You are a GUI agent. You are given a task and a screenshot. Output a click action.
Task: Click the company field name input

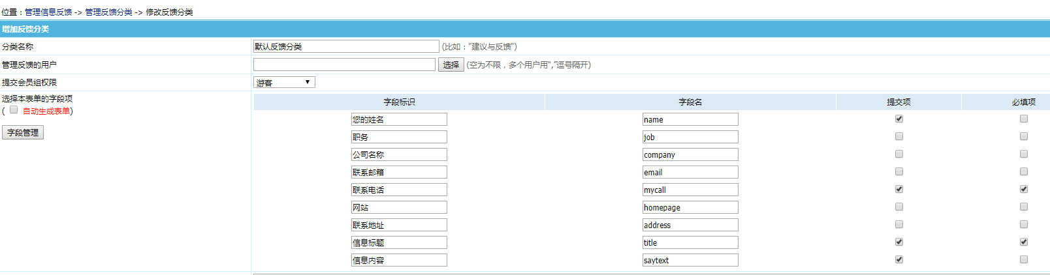point(690,154)
